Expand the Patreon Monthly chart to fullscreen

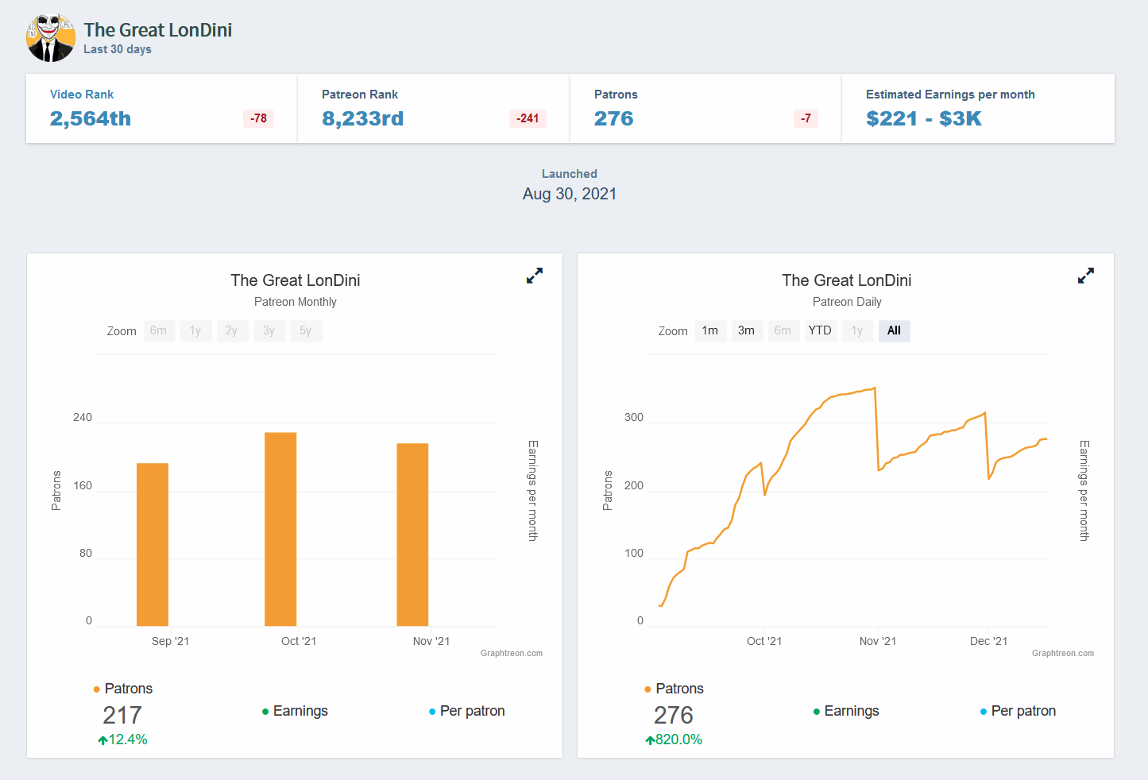coord(535,276)
